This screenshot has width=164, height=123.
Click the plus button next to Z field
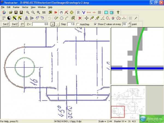click(x=53, y=24)
